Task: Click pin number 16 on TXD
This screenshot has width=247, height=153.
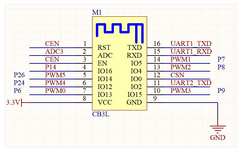Action: [157, 44]
